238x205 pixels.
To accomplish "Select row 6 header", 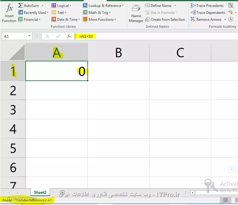I will [x=13, y=167].
